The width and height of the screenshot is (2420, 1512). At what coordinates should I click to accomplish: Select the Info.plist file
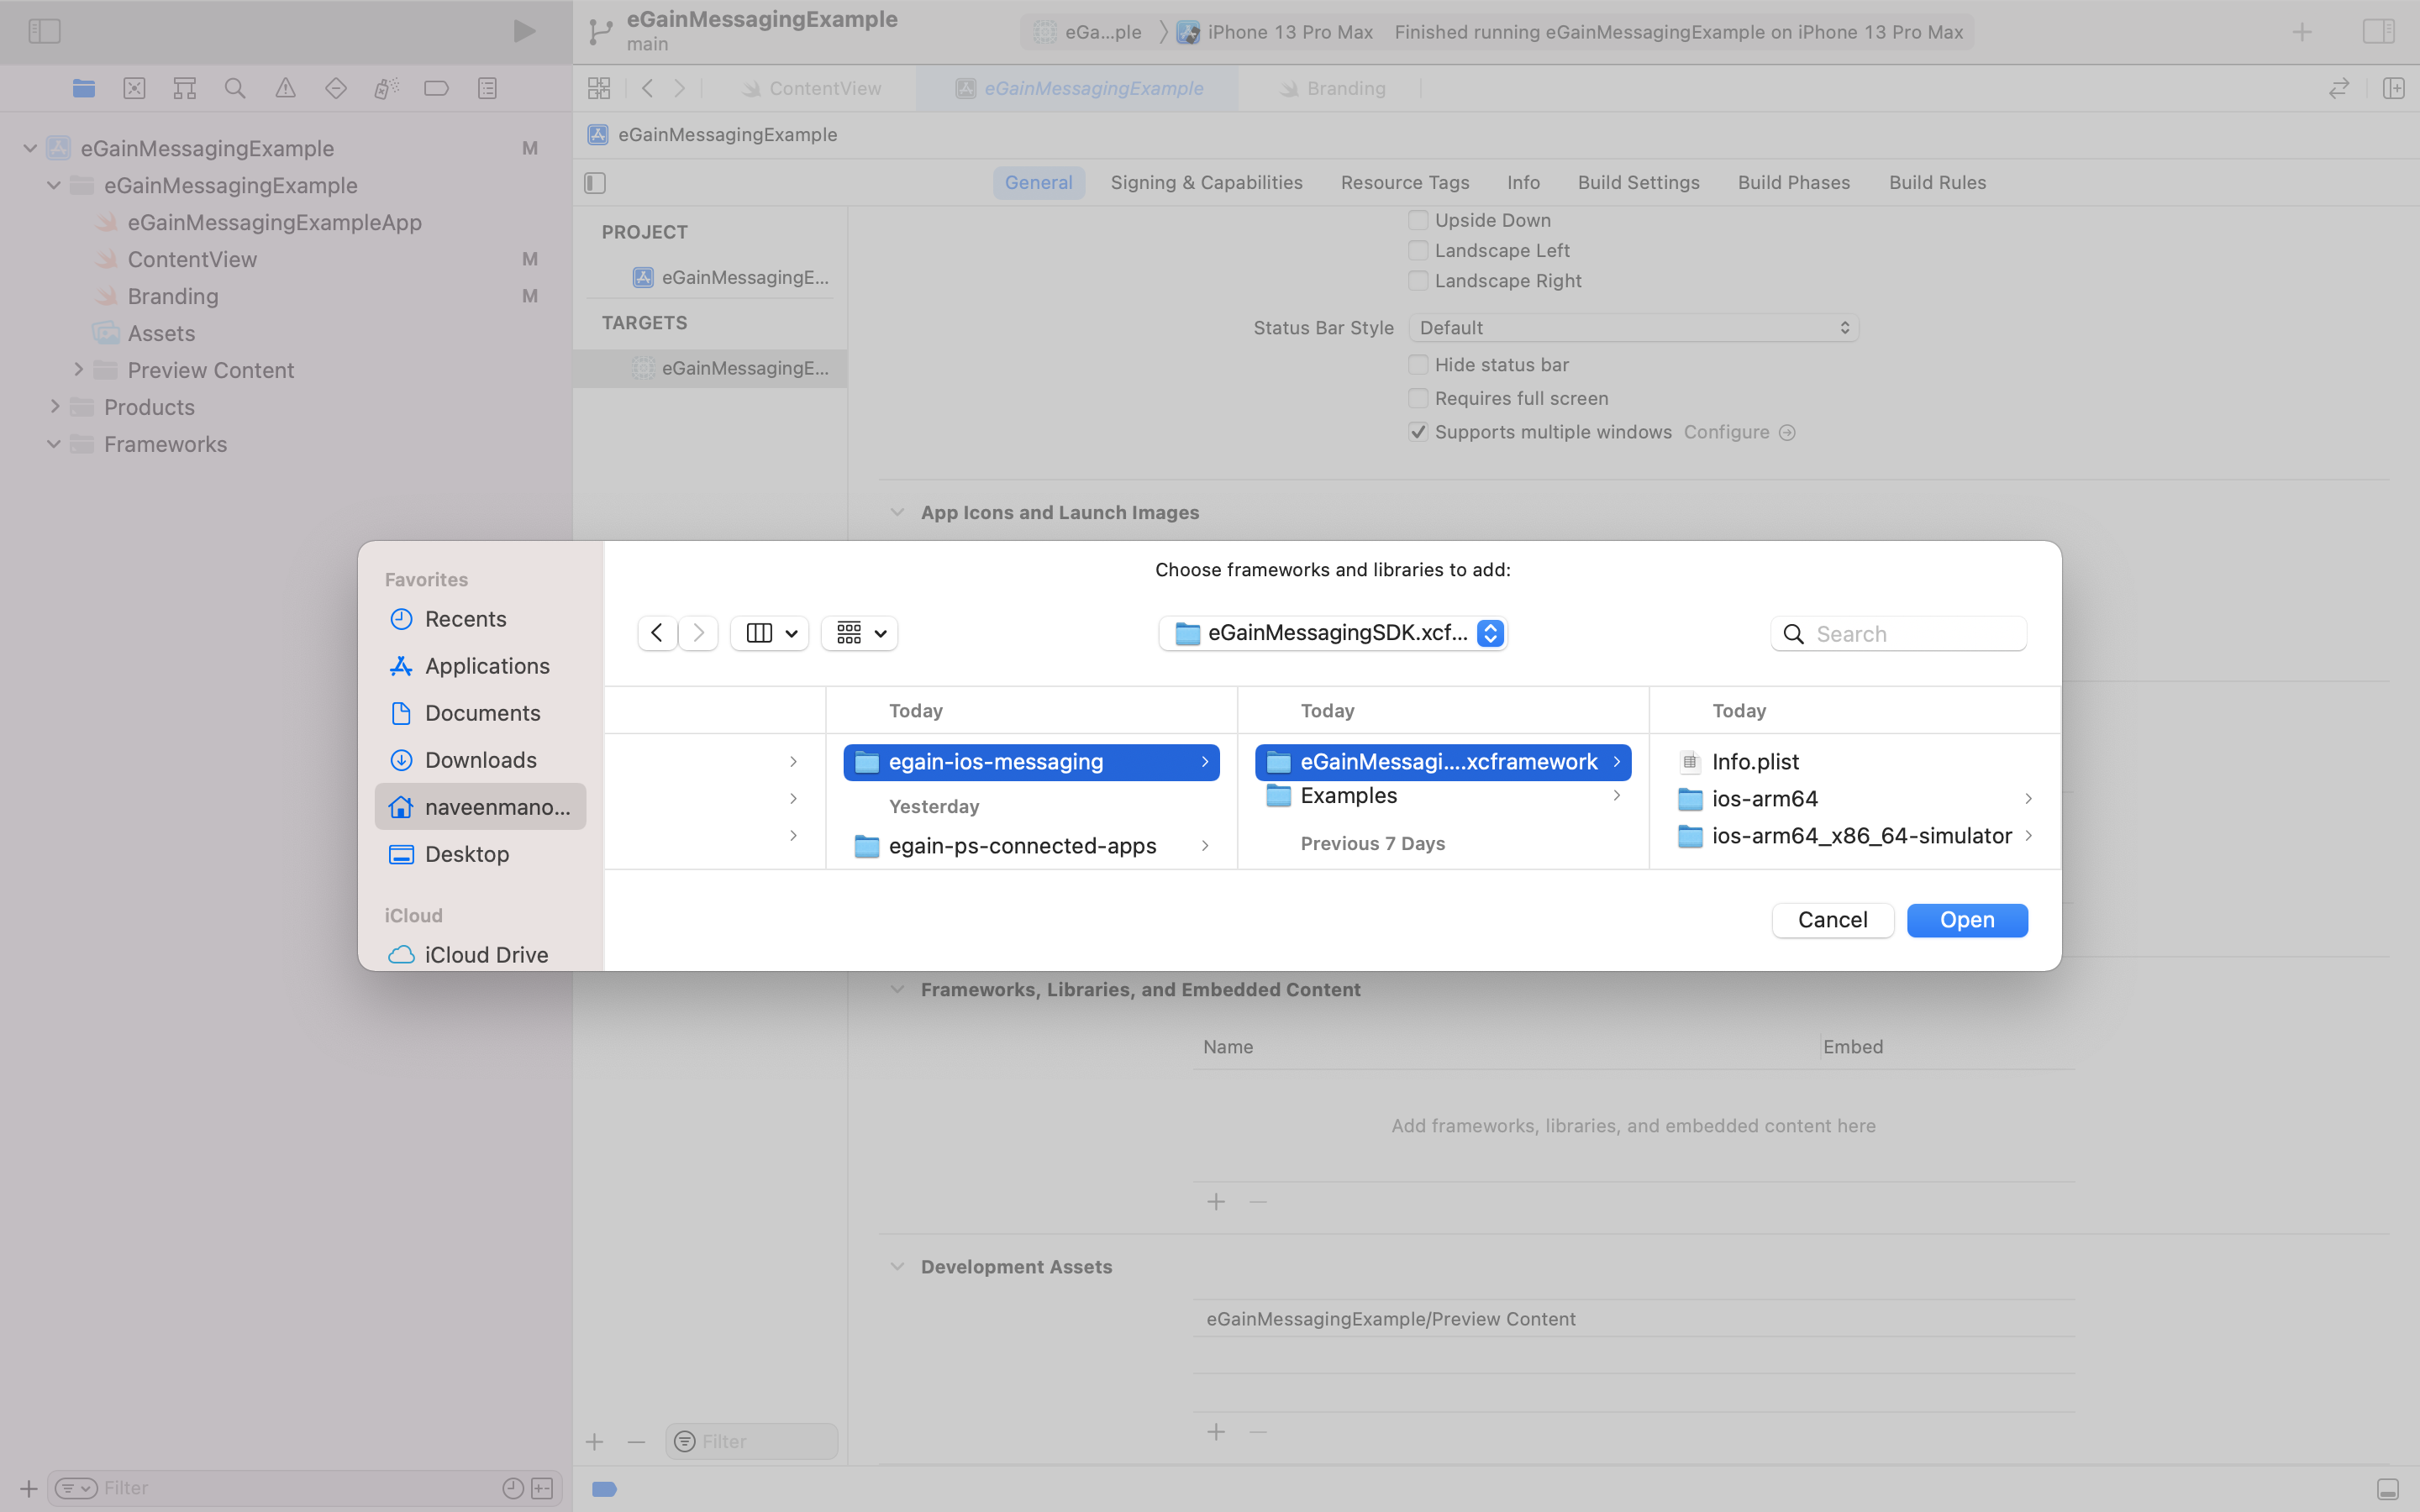pos(1854,762)
